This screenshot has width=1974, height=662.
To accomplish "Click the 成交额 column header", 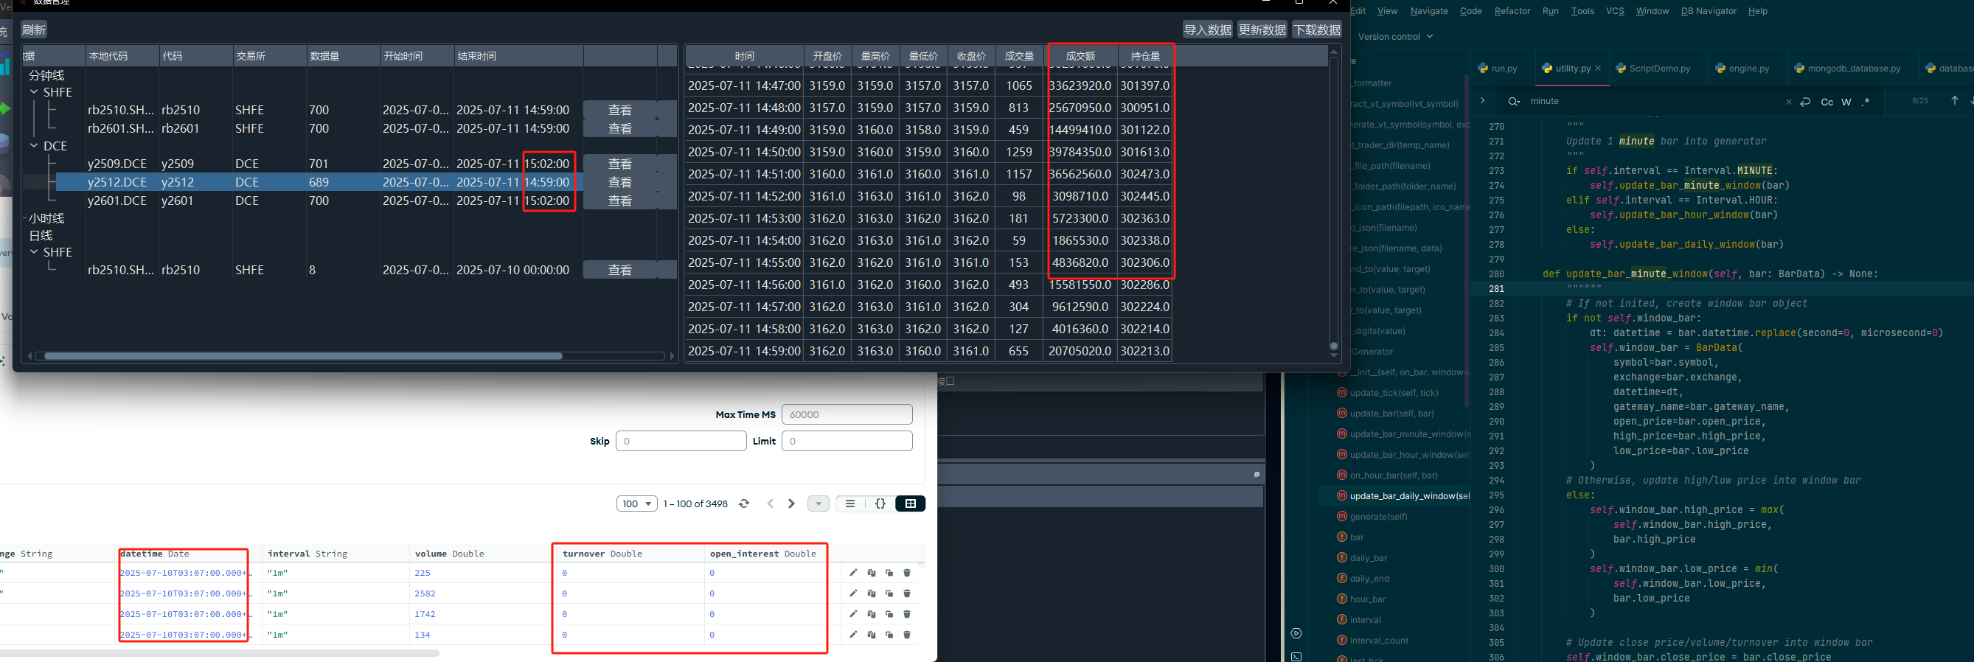I will [x=1080, y=56].
